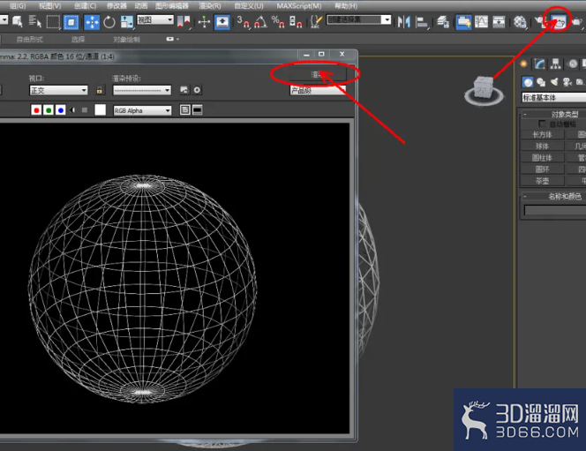Screen dimensions: 586x451
Task: Toggle the blue channel button
Action: point(61,110)
